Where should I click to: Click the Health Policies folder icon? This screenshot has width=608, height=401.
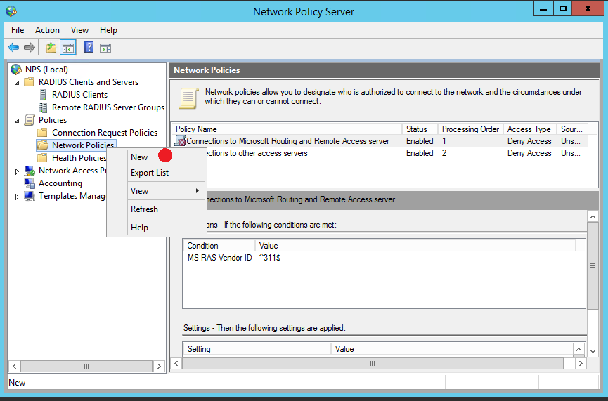(42, 158)
